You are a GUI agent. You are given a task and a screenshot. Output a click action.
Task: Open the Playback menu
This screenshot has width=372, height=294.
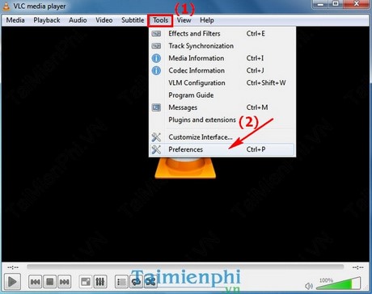(47, 20)
